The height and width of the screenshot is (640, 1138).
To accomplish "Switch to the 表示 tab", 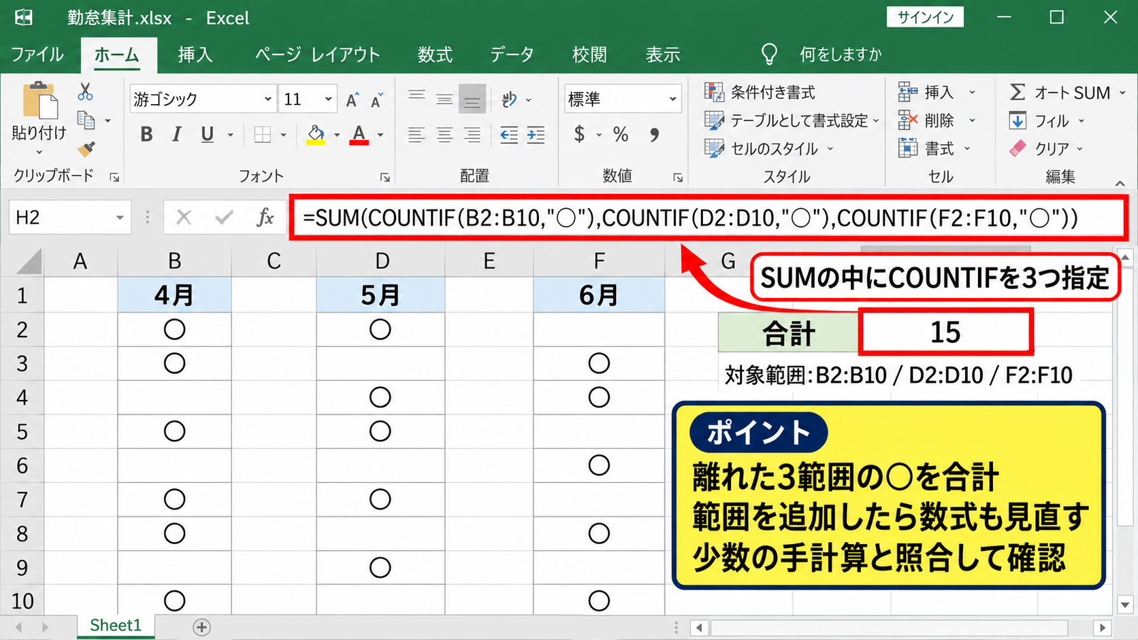I will click(662, 54).
